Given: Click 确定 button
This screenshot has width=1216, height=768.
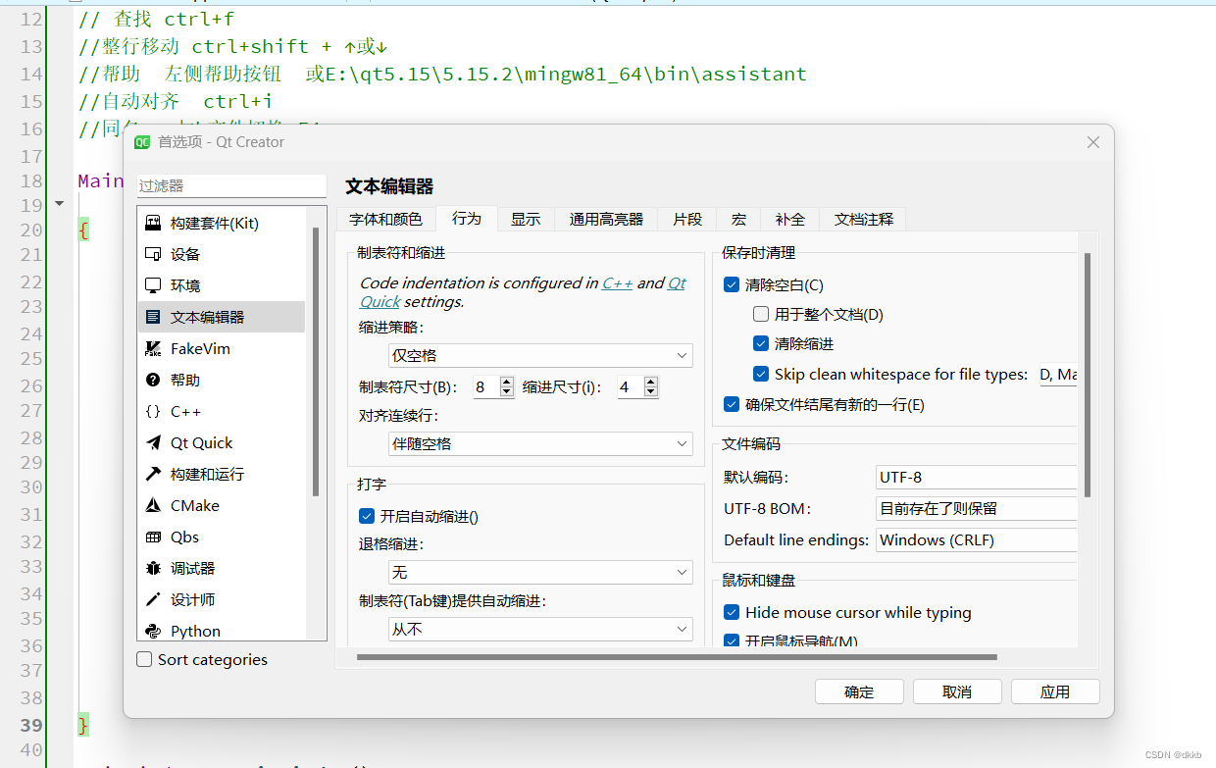Looking at the screenshot, I should tap(859, 691).
